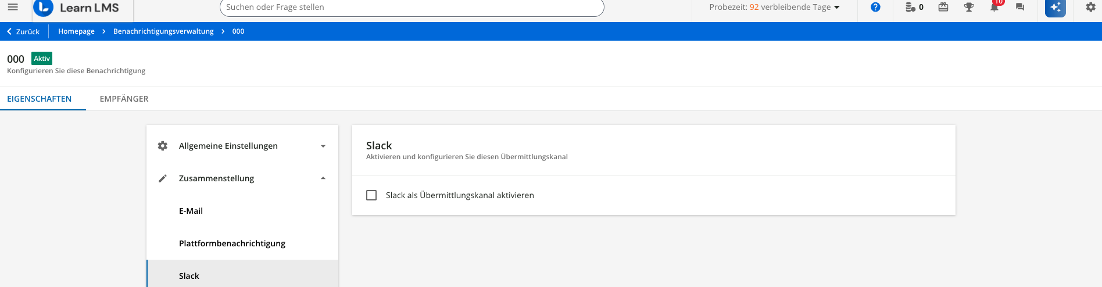Open the notifications bell
This screenshot has width=1102, height=287.
(x=994, y=8)
